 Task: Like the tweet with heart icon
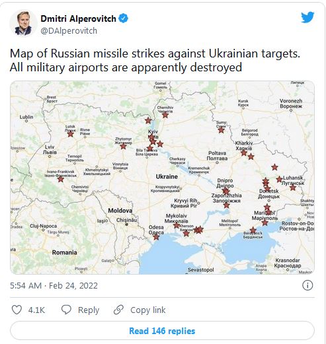click(17, 310)
